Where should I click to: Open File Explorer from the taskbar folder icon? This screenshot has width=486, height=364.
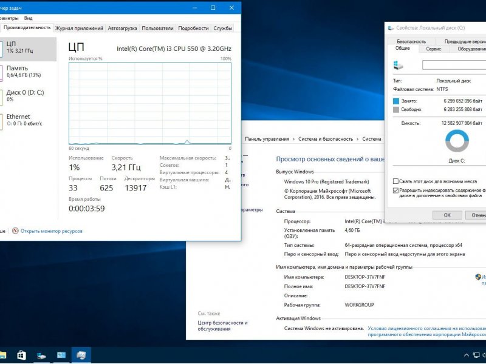2,355
